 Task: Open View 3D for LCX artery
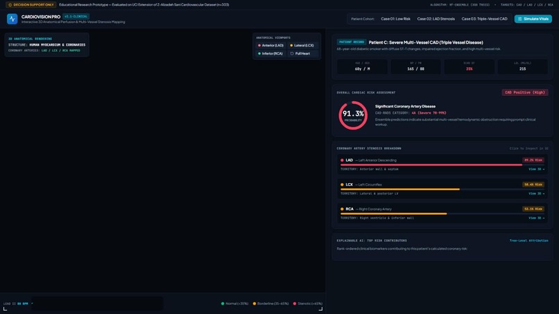point(536,193)
